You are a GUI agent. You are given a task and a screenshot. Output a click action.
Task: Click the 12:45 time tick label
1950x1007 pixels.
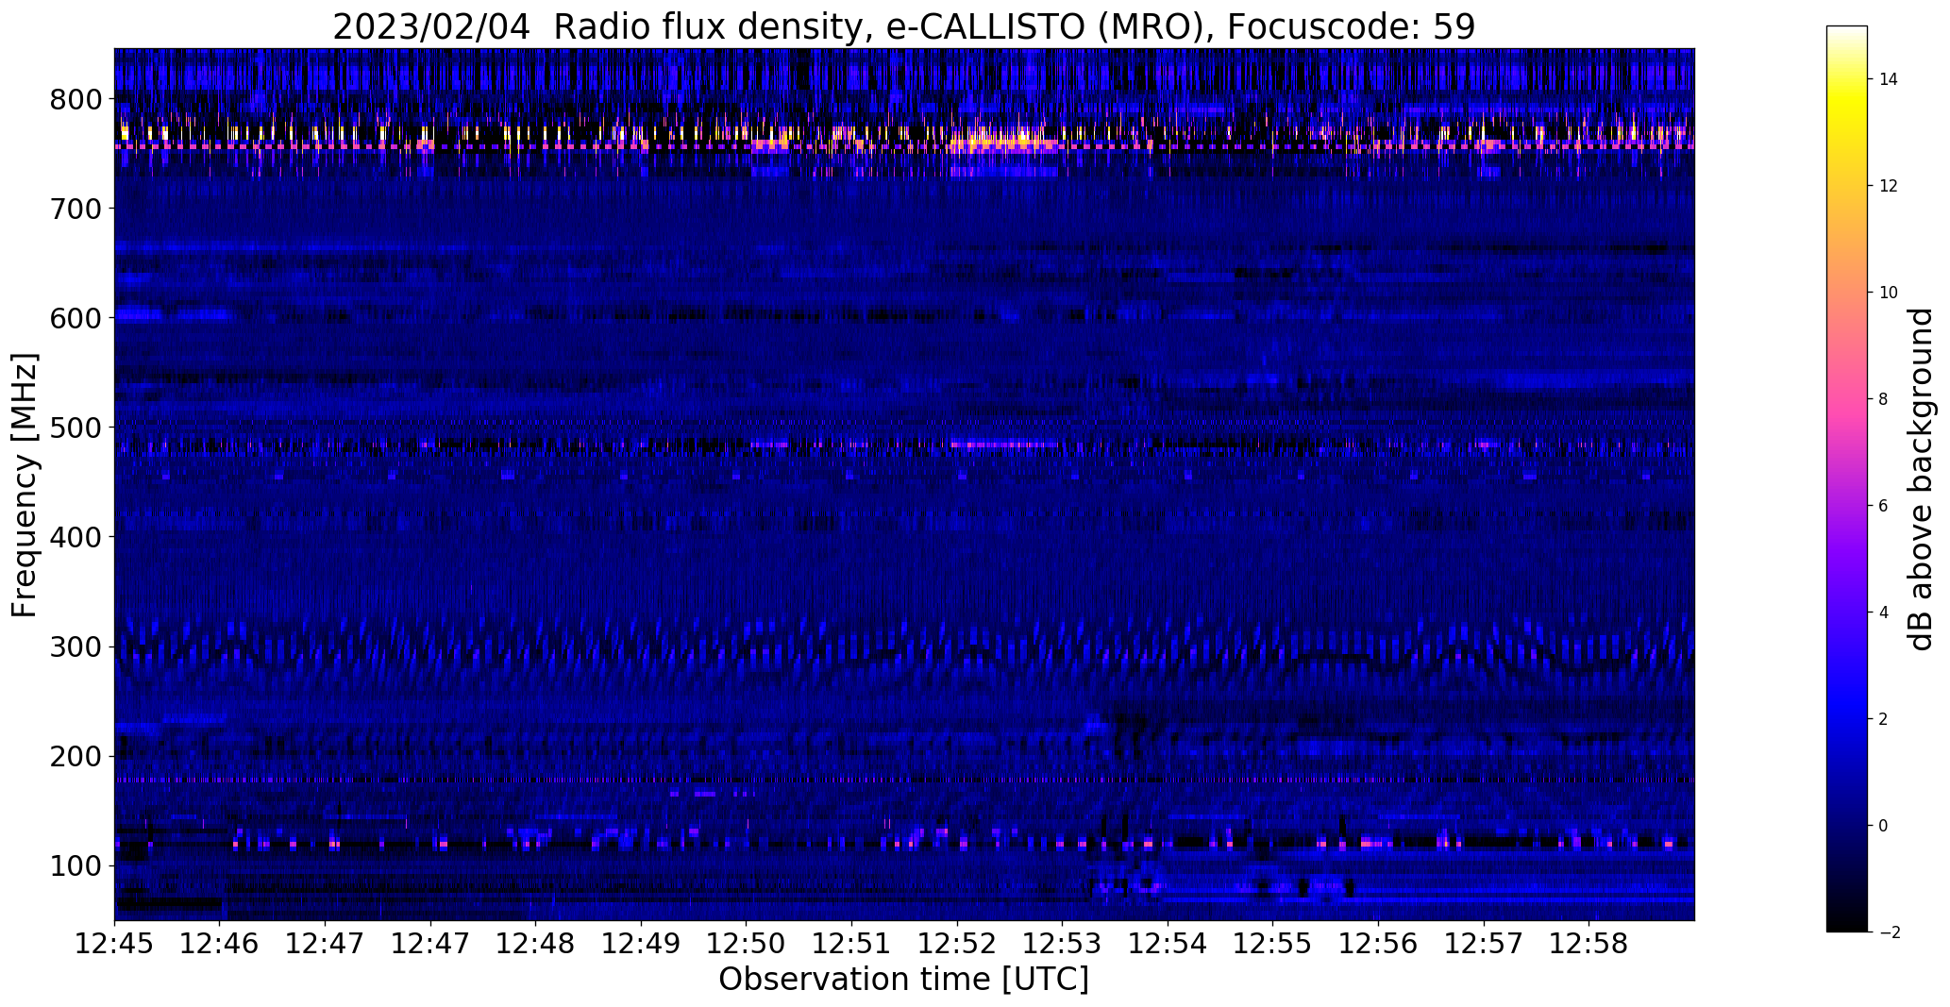114,944
